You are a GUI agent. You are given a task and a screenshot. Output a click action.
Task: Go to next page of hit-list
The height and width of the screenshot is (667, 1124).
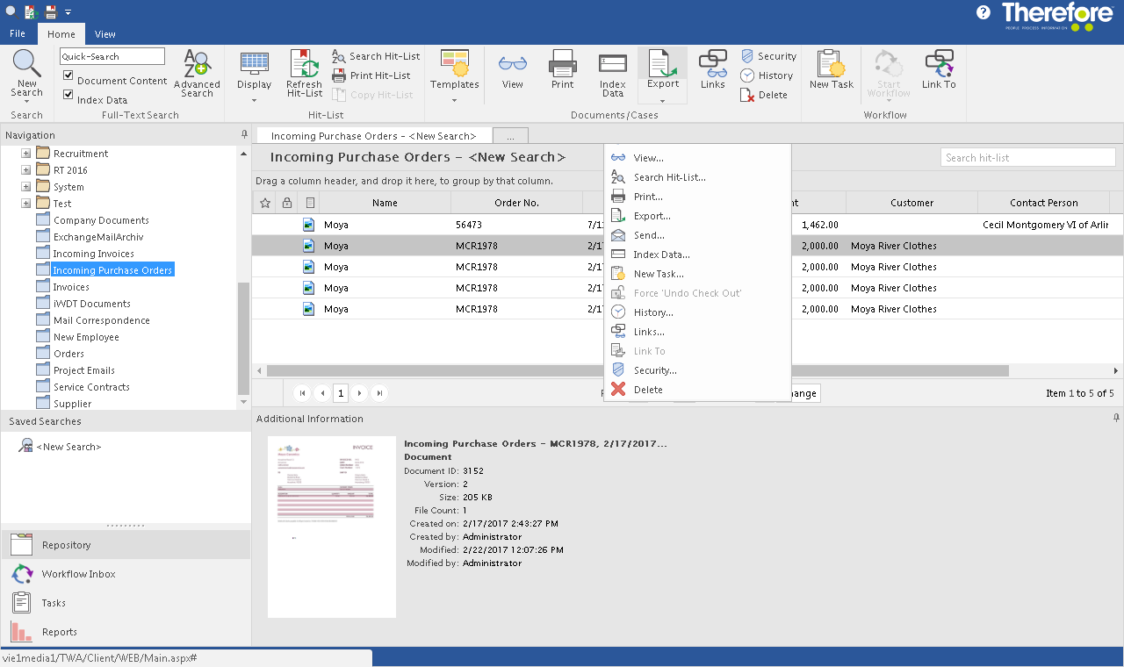pyautogui.click(x=360, y=393)
